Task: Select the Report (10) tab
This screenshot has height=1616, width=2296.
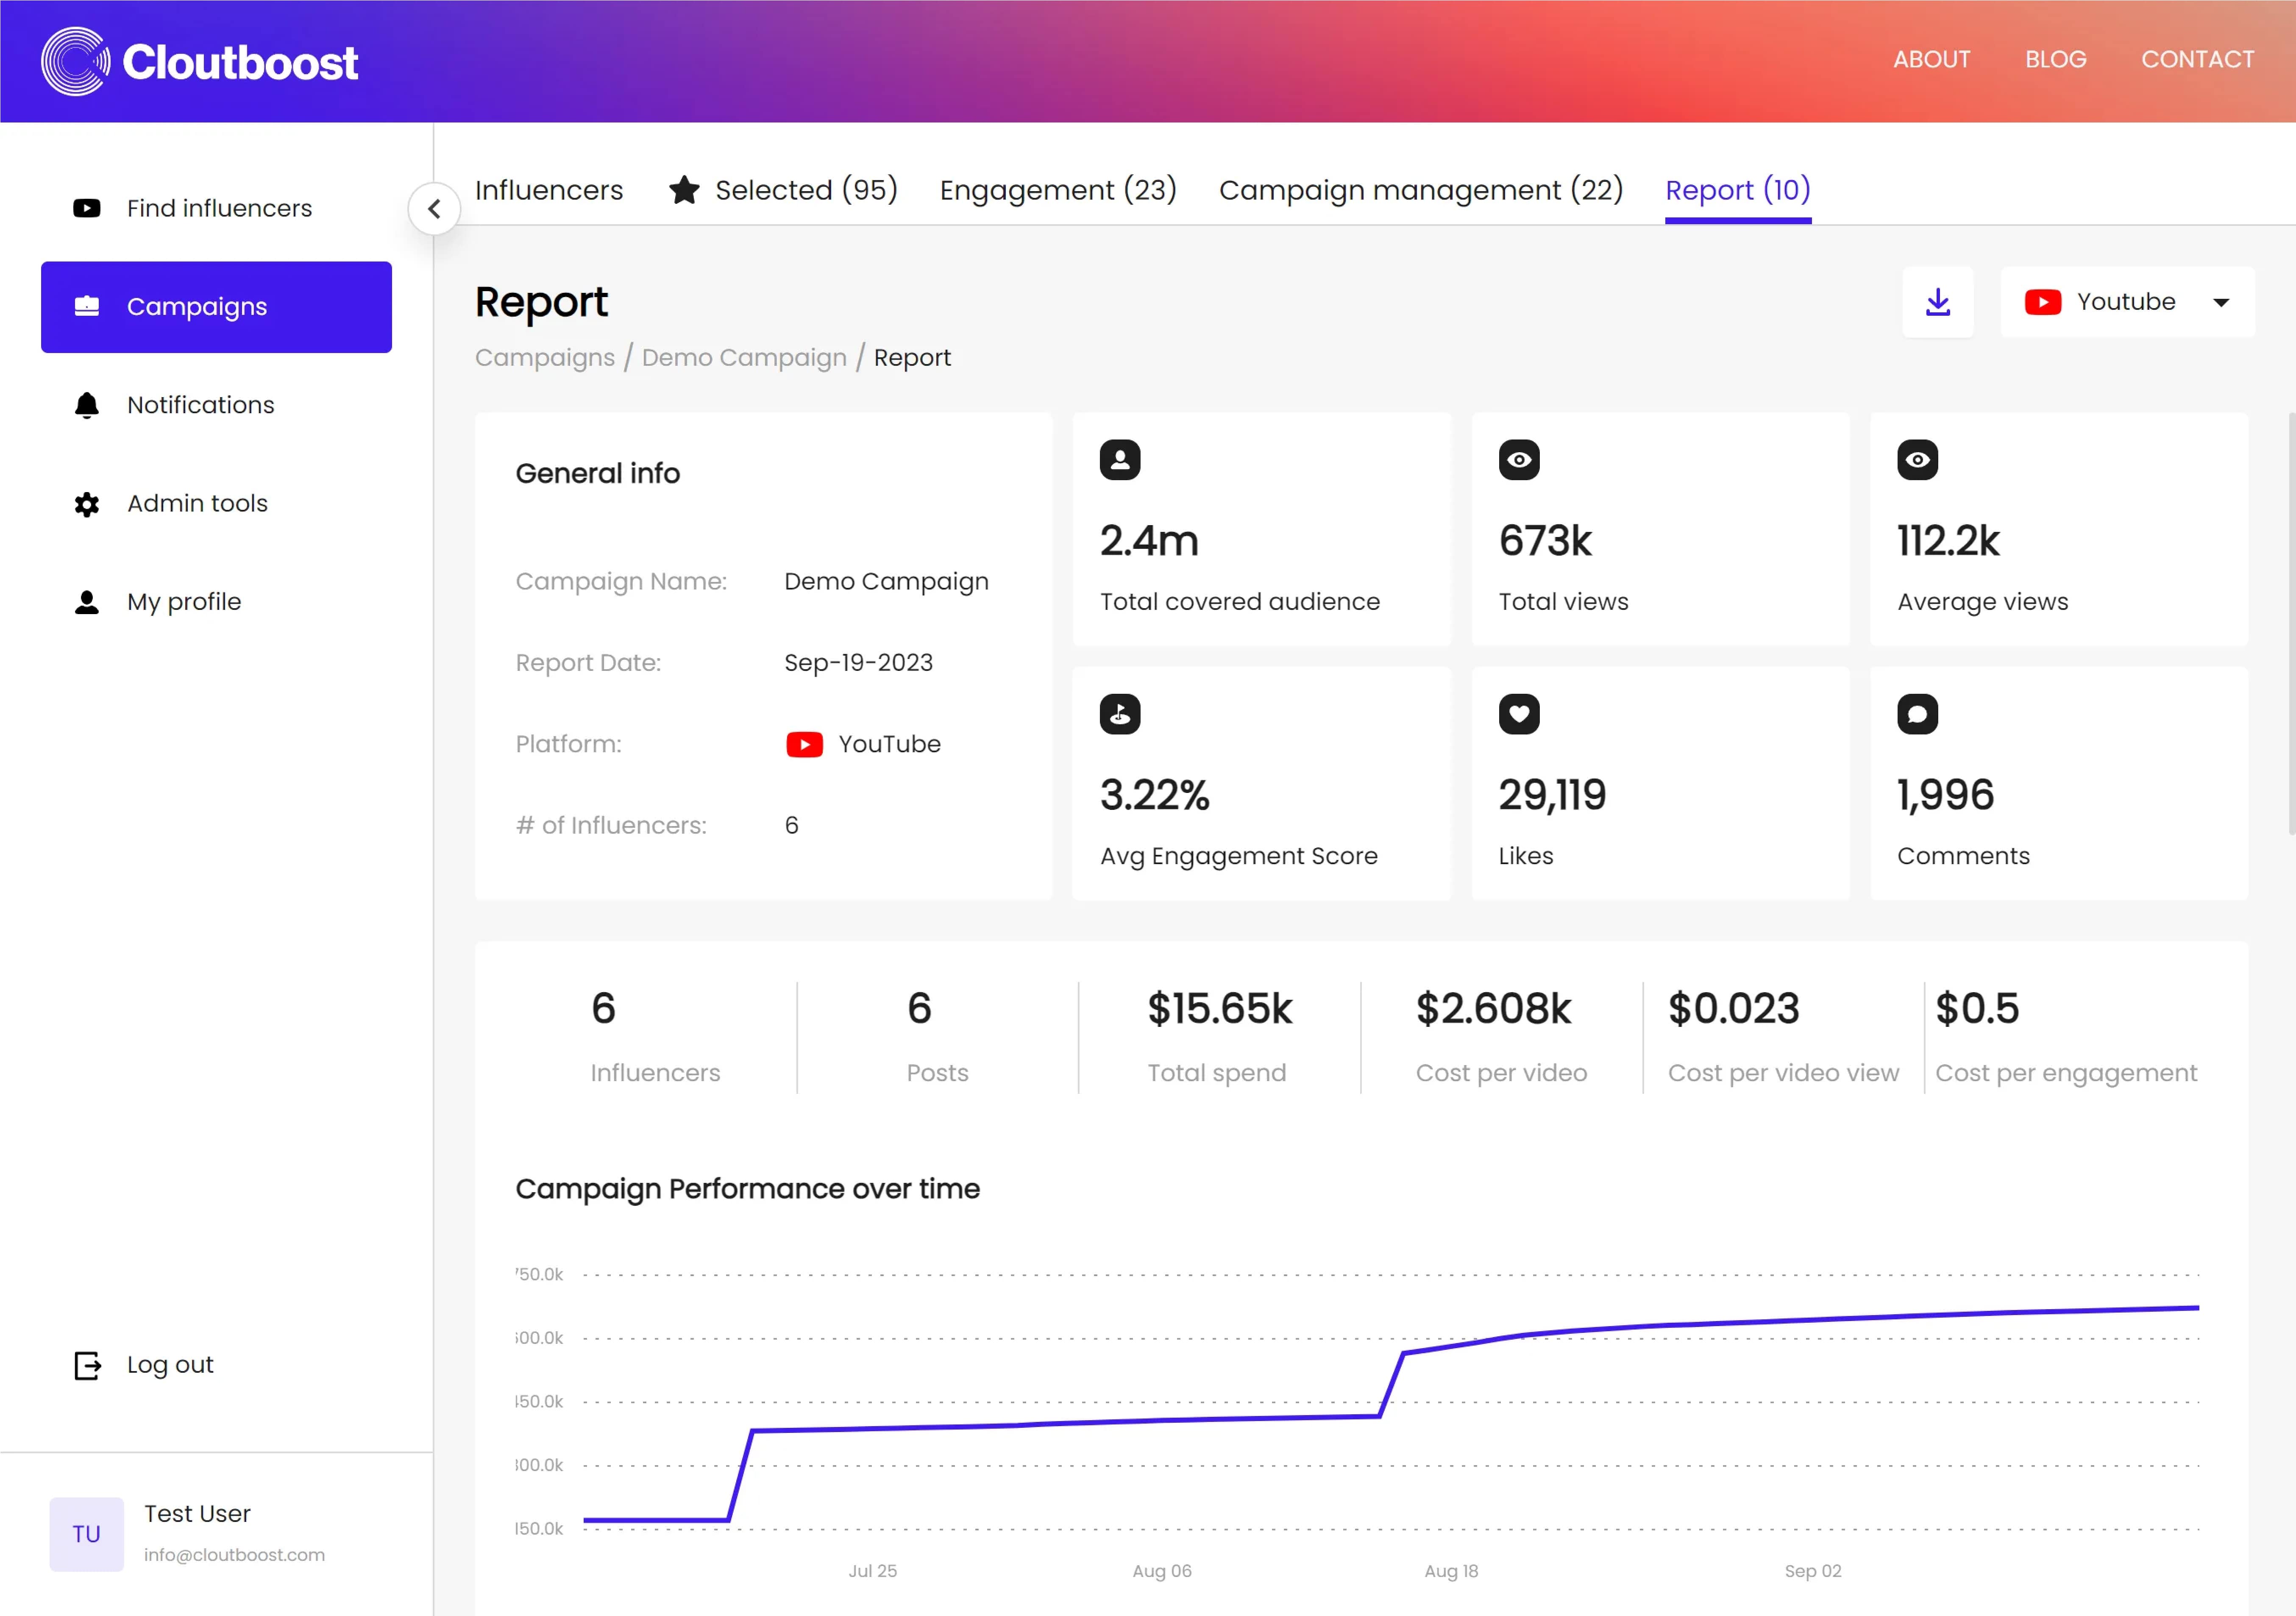Action: [1738, 190]
